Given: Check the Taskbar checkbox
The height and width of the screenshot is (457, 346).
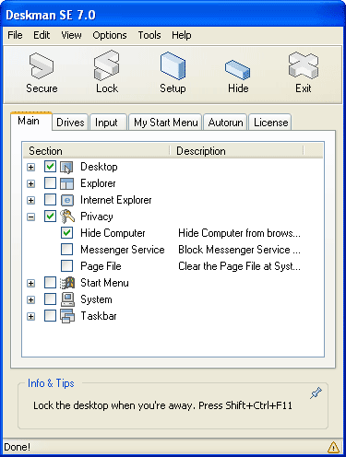Looking at the screenshot, I should click(x=50, y=316).
